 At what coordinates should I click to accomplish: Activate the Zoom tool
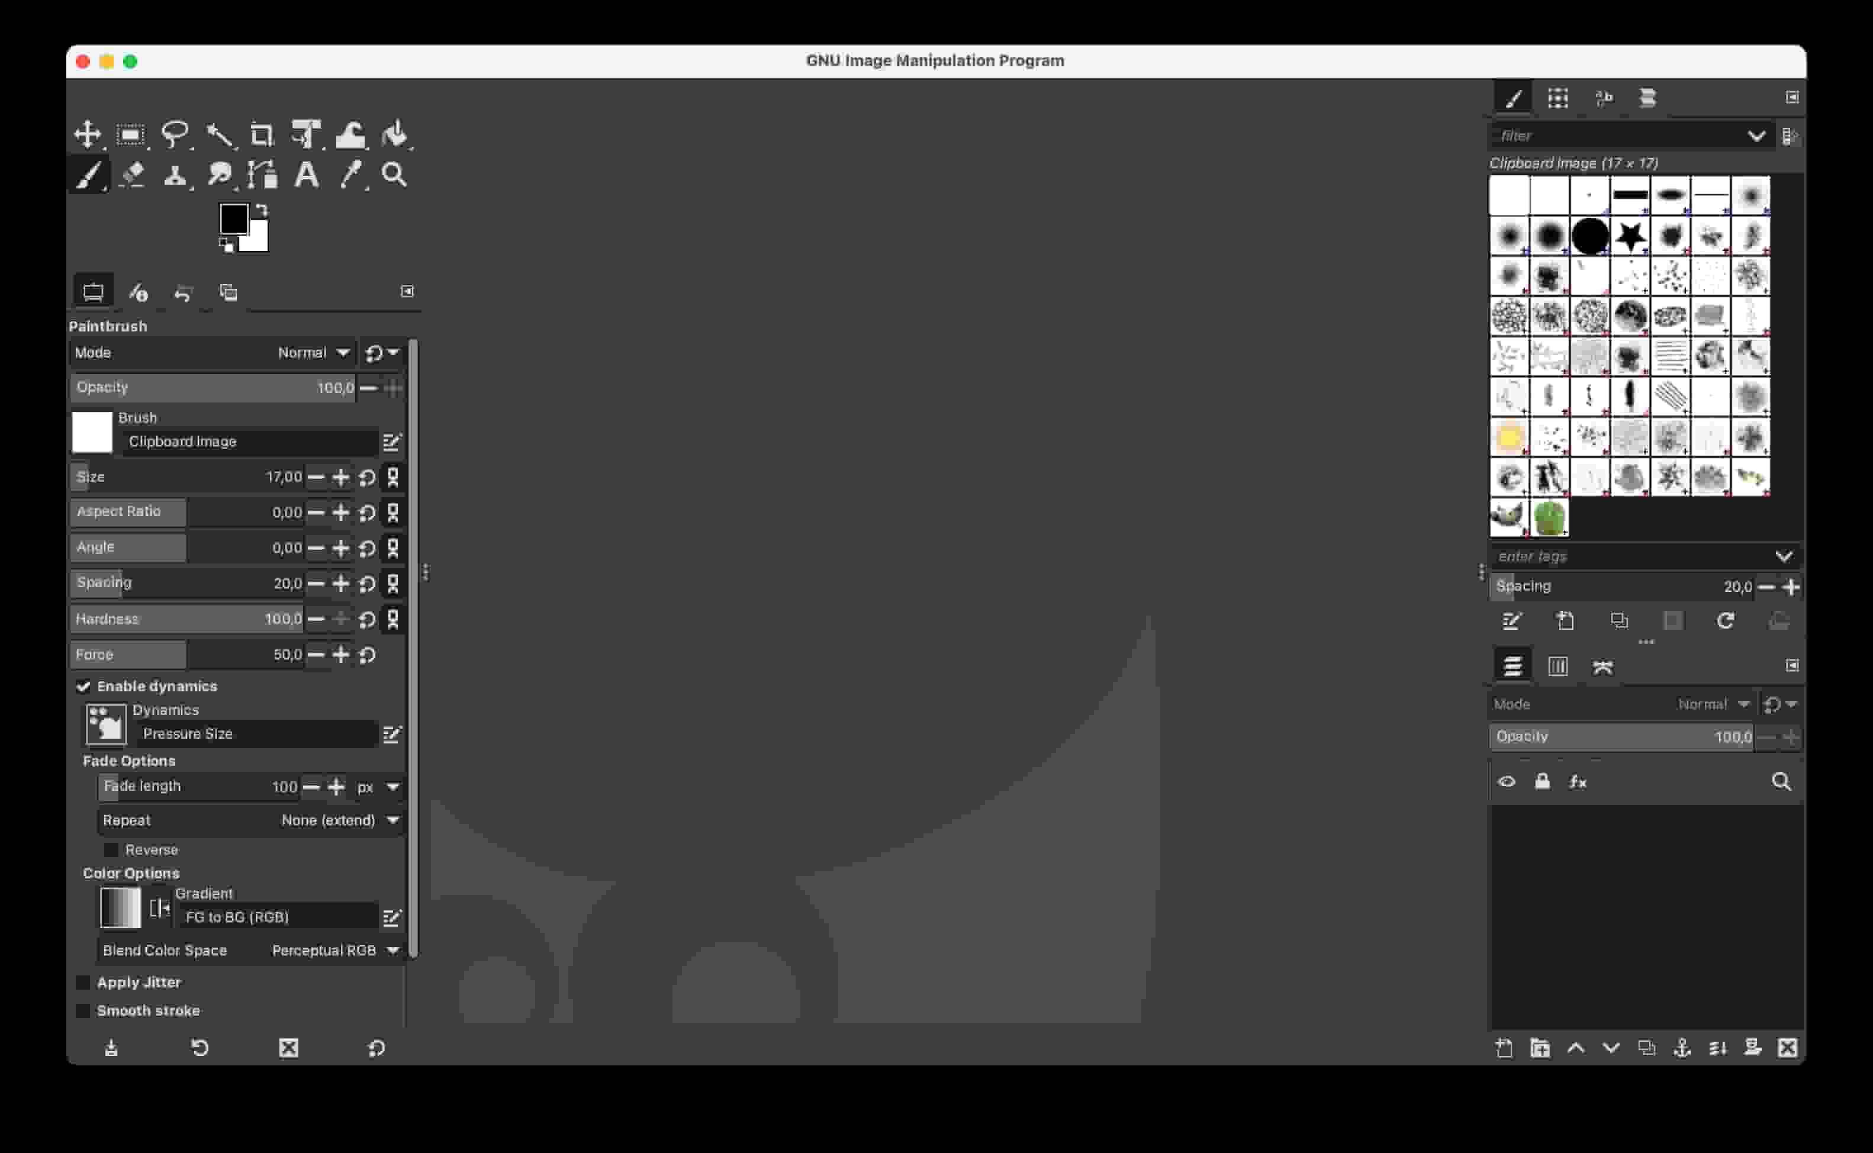(x=394, y=175)
